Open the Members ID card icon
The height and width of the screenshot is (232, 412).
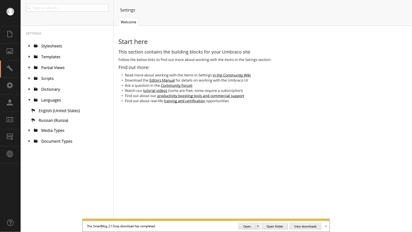pyautogui.click(x=10, y=119)
